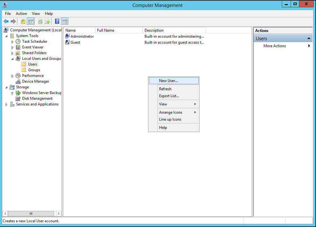This screenshot has width=316, height=227.
Task: Click the Groups folder icon
Action: (24, 70)
